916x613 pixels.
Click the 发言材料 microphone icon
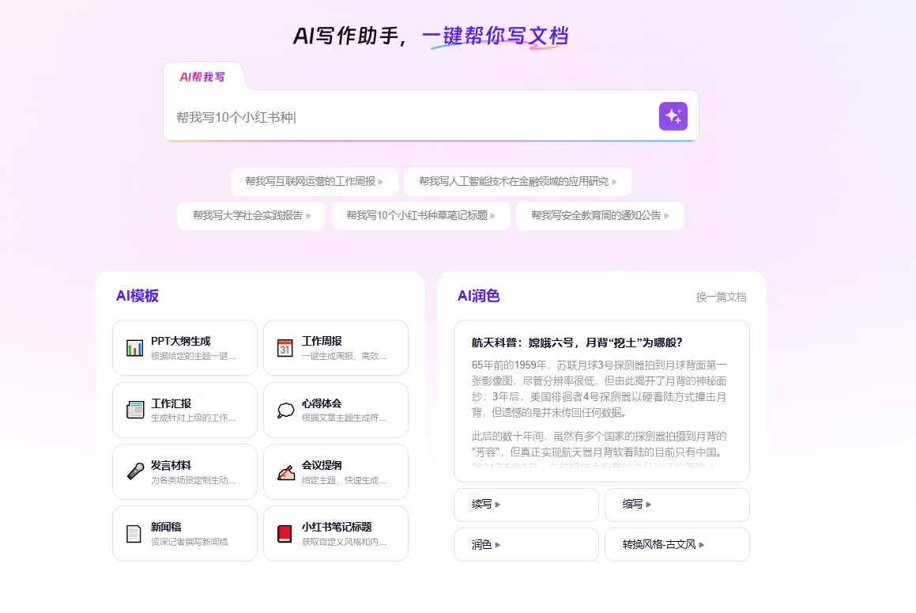(x=135, y=471)
